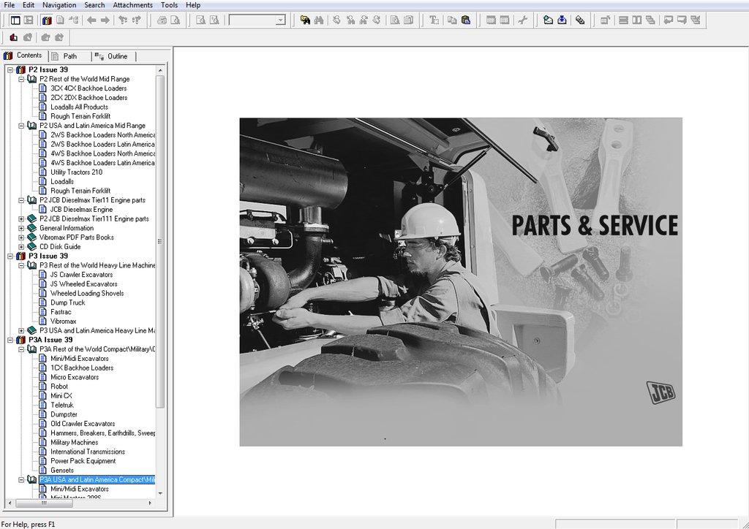Viewport: 749px width, 529px height.
Task: Click the Parts & Service cover image
Action: [x=461, y=282]
